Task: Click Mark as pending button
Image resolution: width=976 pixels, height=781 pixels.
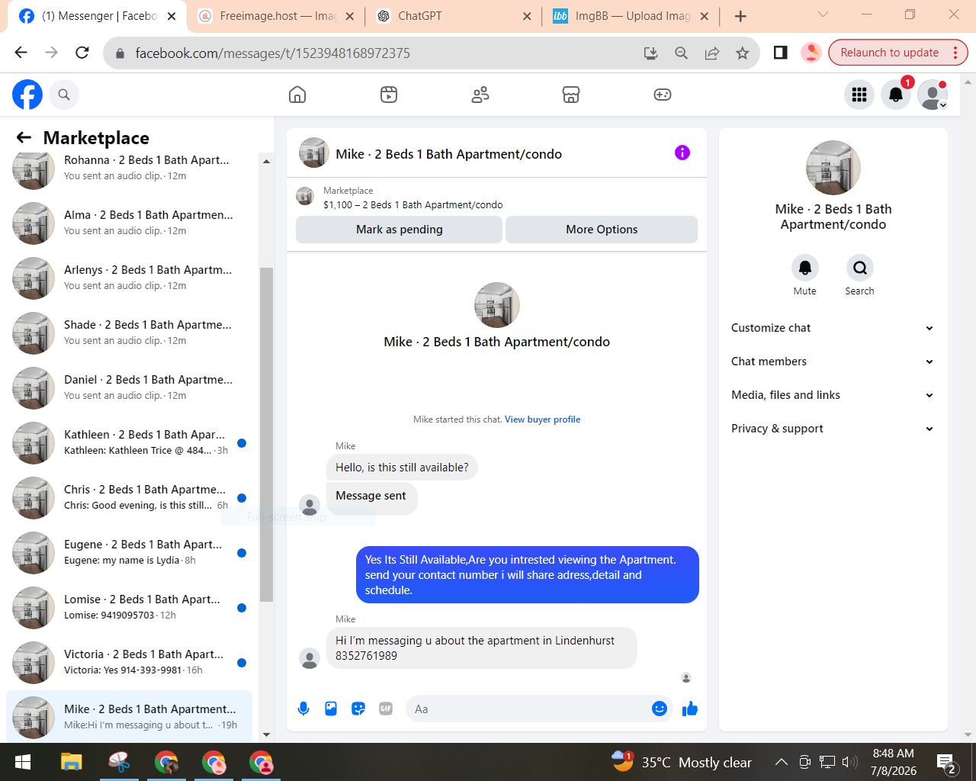Action: 399,230
